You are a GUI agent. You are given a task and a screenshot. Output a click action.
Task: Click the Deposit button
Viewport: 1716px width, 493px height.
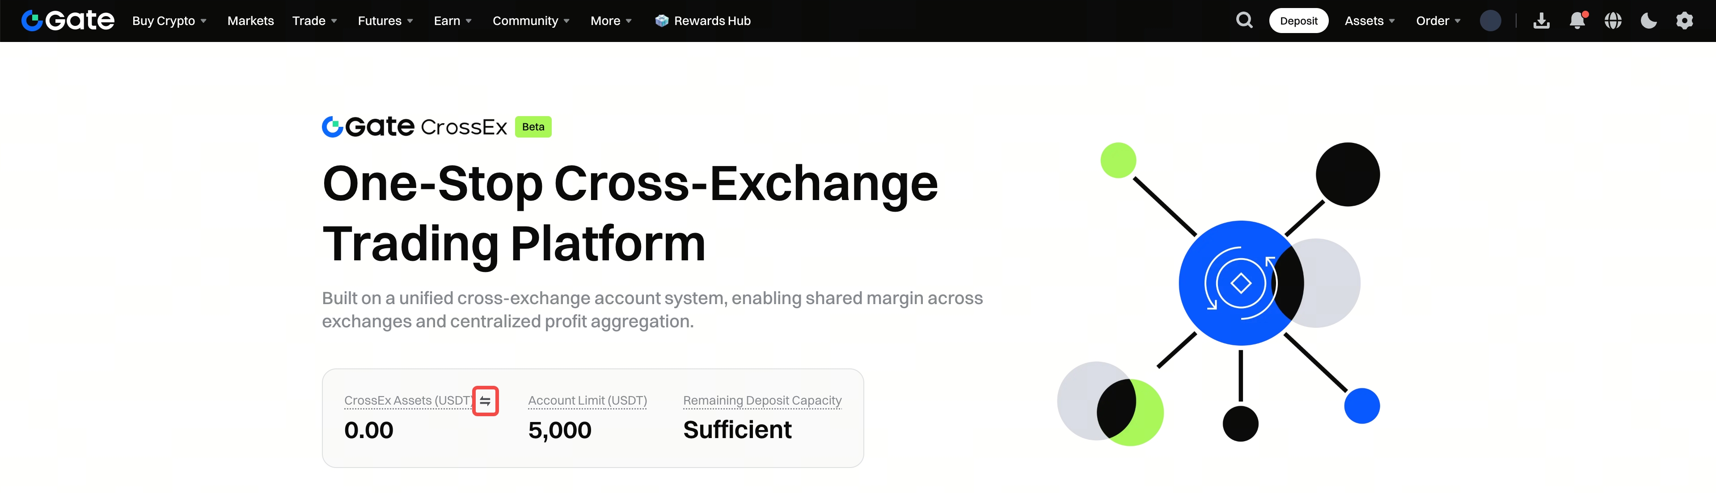pyautogui.click(x=1298, y=21)
